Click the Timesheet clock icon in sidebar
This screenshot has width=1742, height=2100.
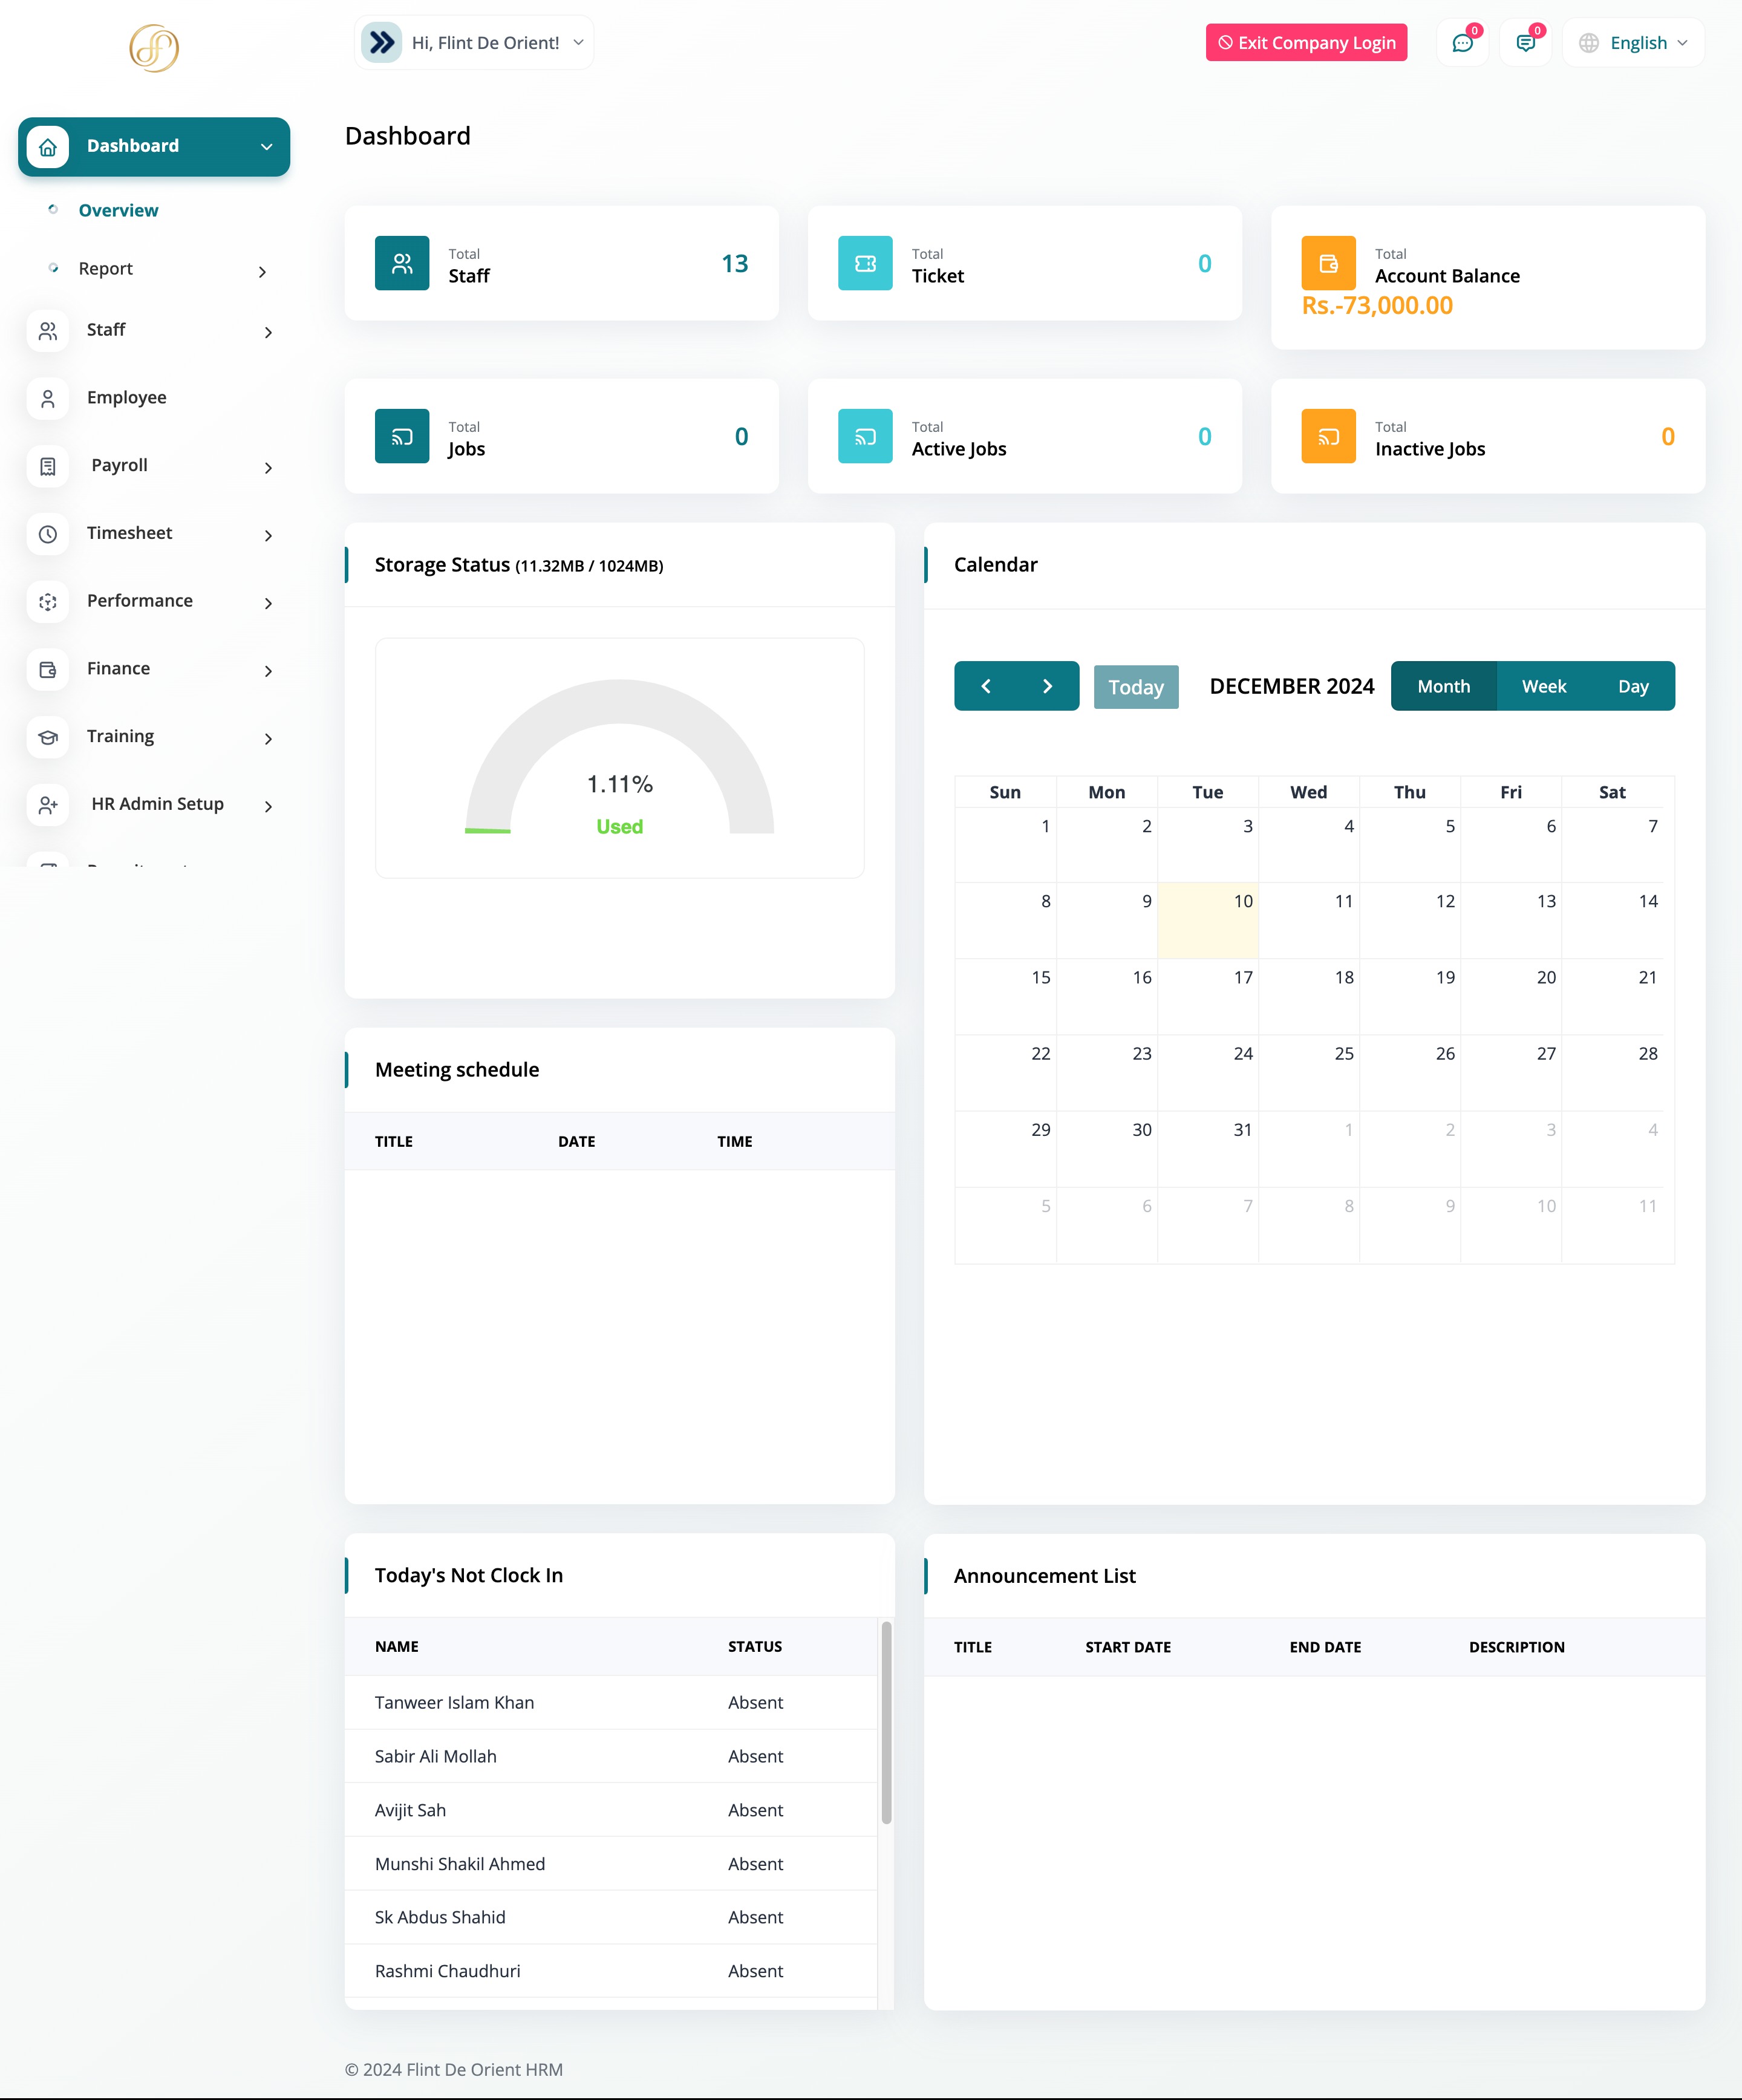(48, 534)
